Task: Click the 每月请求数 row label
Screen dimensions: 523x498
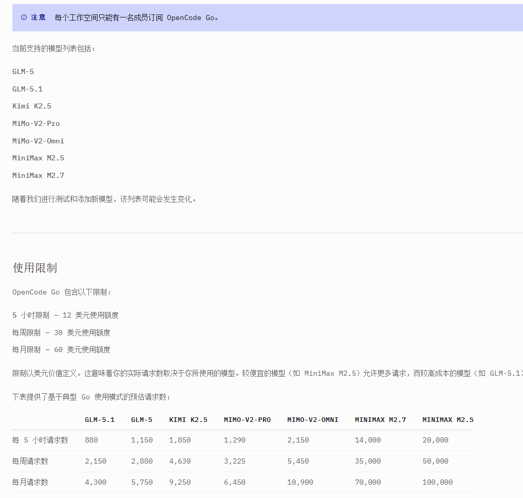Action: tap(30, 482)
